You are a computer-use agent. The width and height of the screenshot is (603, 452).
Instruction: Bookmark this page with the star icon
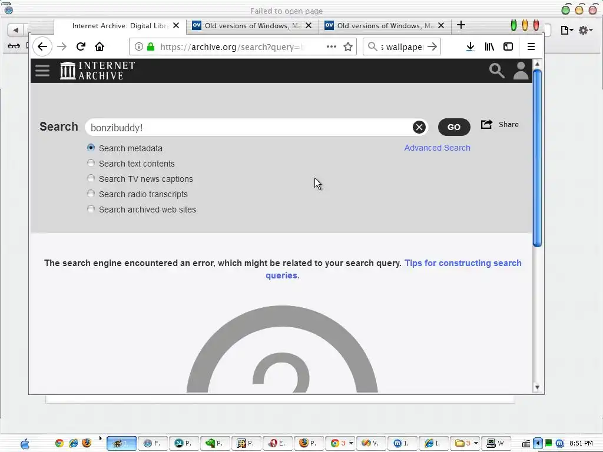pos(348,47)
